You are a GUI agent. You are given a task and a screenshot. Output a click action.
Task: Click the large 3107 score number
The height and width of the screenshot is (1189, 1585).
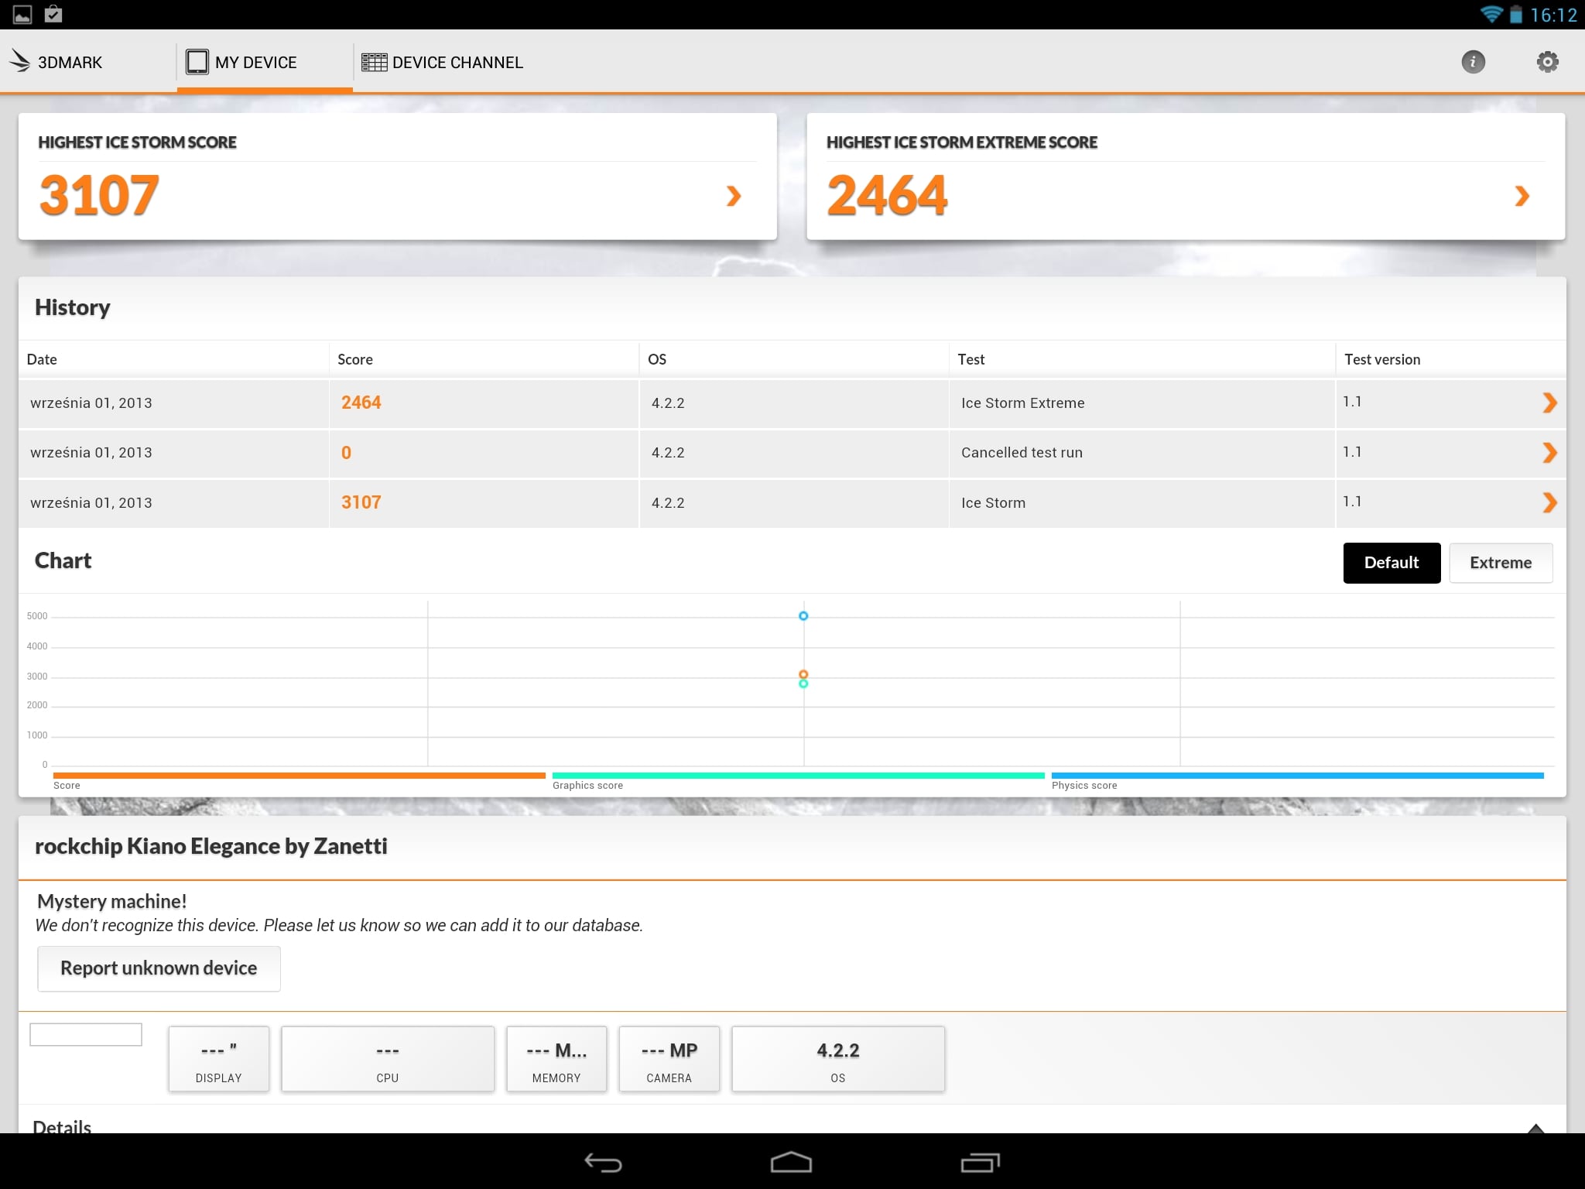tap(99, 195)
